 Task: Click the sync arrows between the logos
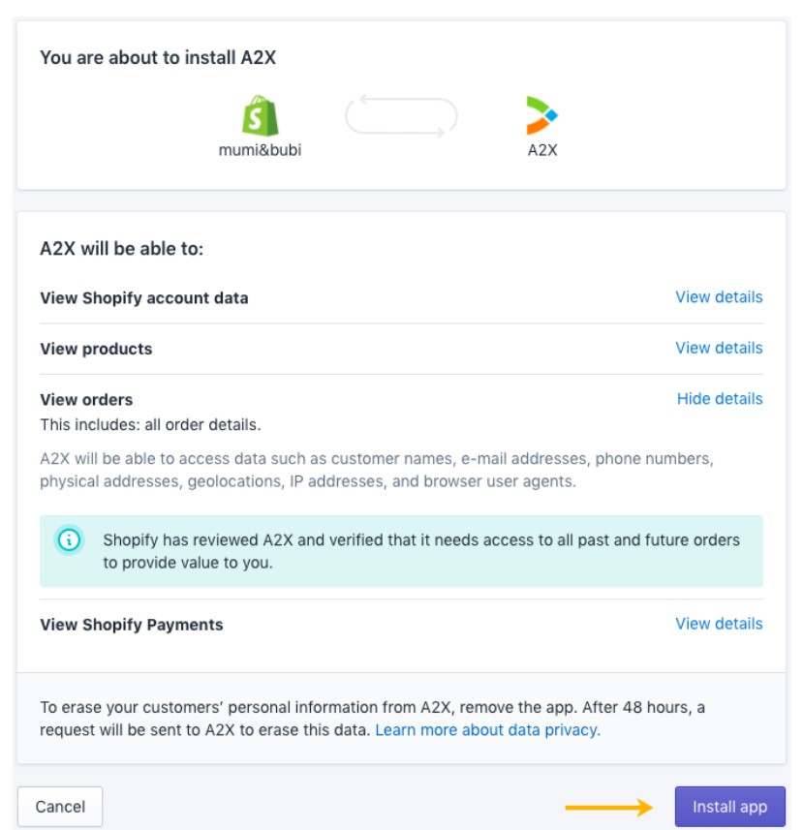401,116
